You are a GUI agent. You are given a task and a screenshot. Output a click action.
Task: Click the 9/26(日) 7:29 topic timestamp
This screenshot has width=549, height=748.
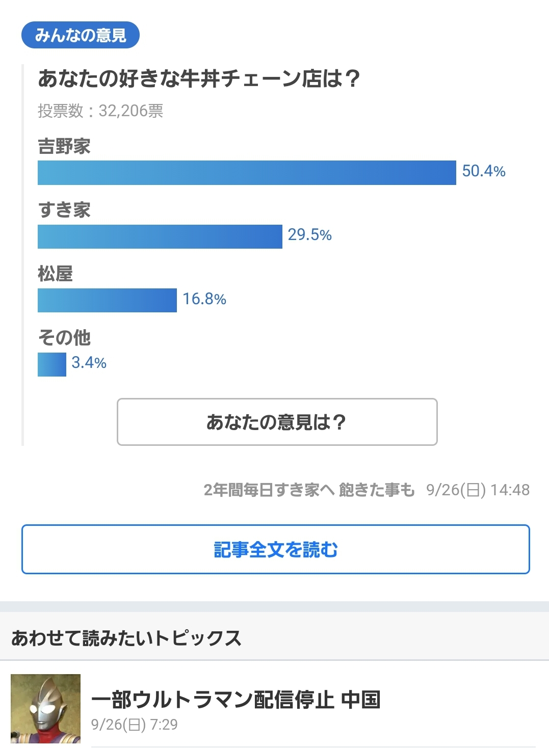point(135,725)
